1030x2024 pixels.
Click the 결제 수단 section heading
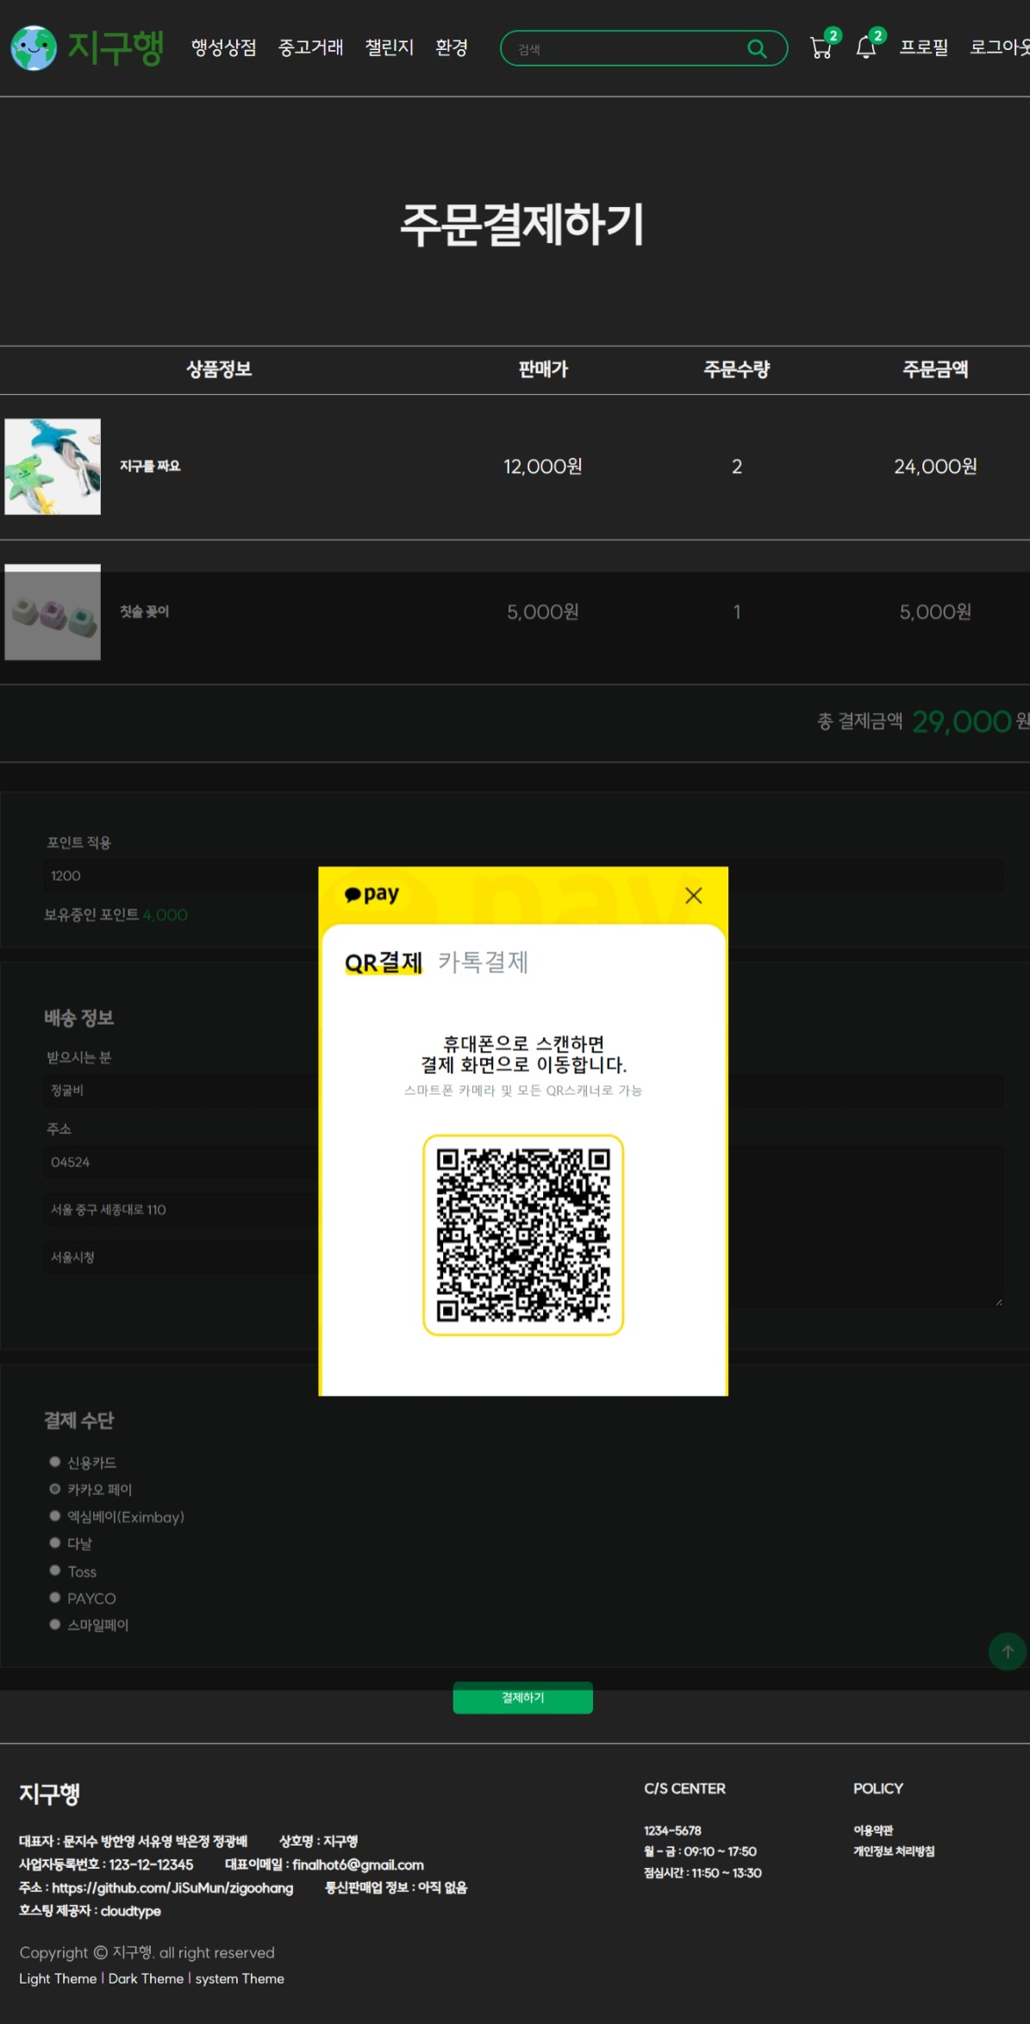(x=79, y=1421)
